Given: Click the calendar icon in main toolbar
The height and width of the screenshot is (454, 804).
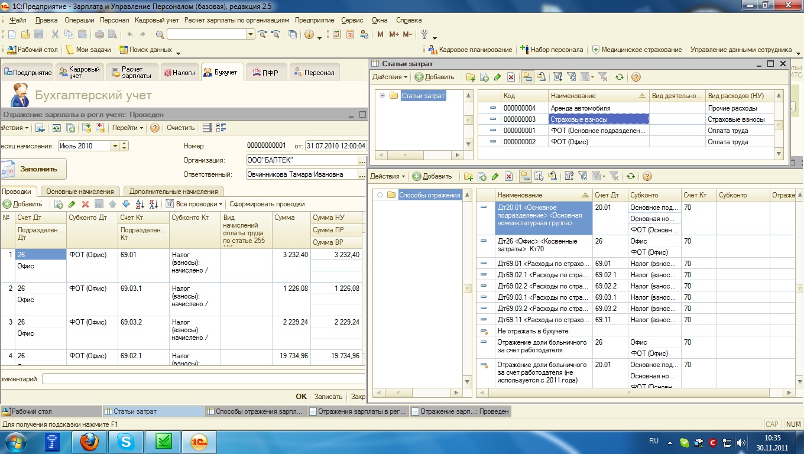Looking at the screenshot, I should click(x=350, y=35).
